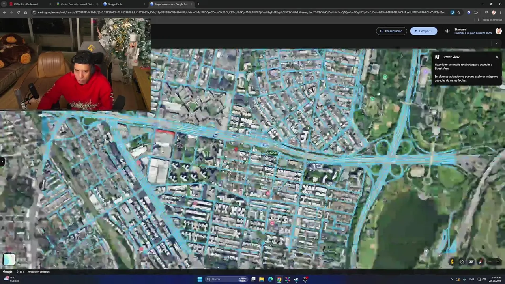The height and width of the screenshot is (284, 505).
Task: Click the Compartir share button
Action: tap(423, 31)
